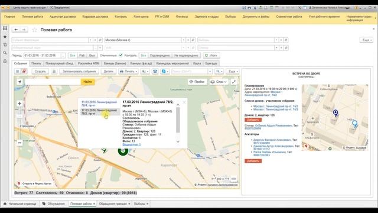The width and height of the screenshot is (378, 213).
Task: Open favorites star in left sidebar
Action: [5, 37]
